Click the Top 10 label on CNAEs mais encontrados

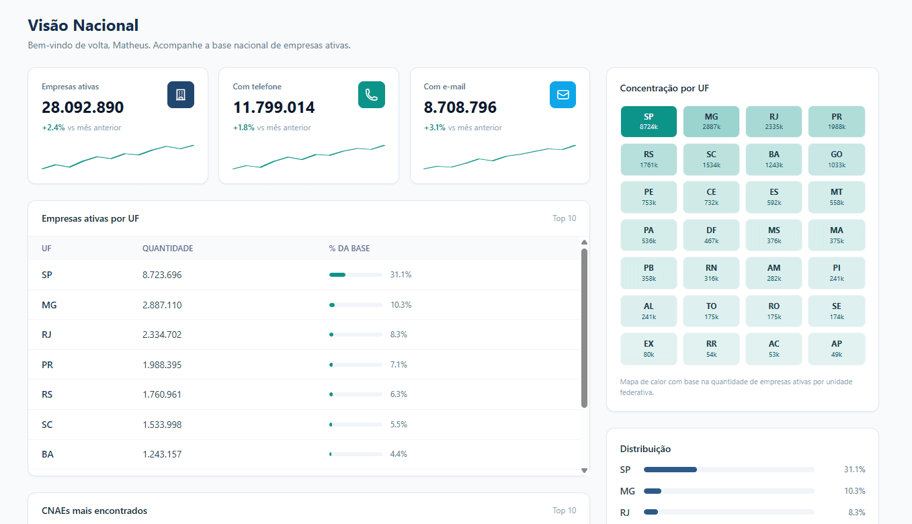coord(564,511)
